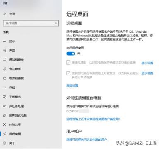Select 声音 in the system list
The width and height of the screenshot is (160, 149).
[12, 50]
